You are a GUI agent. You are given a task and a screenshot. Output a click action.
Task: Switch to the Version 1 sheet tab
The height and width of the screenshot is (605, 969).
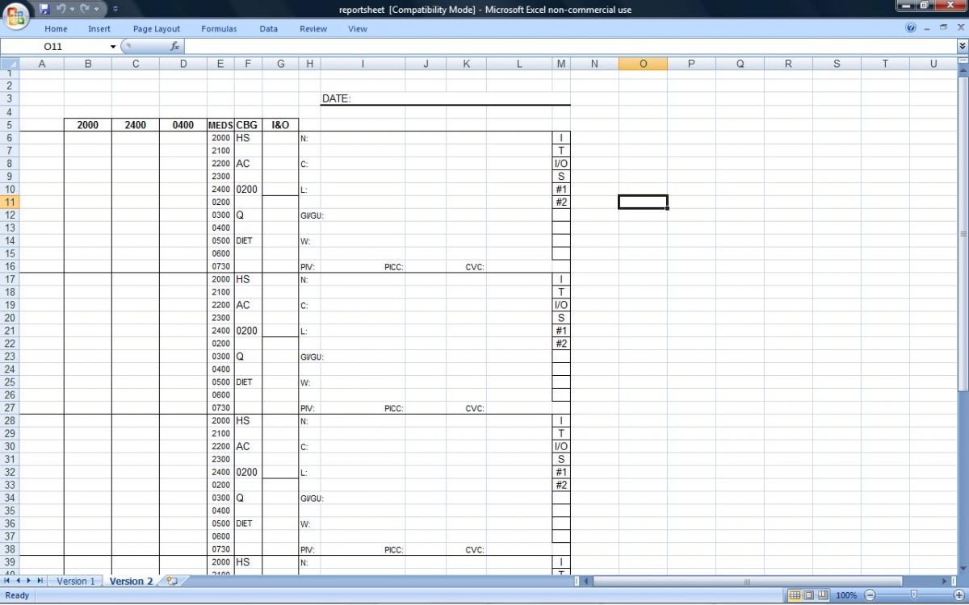coord(75,581)
